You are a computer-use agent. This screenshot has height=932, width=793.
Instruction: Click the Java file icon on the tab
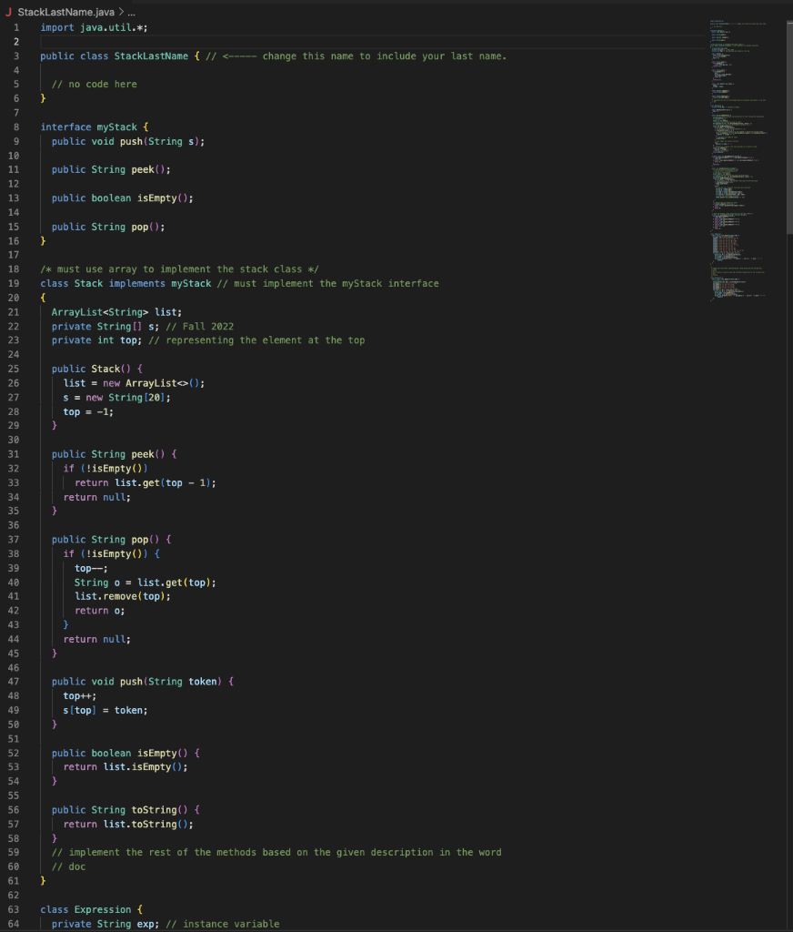pyautogui.click(x=9, y=13)
